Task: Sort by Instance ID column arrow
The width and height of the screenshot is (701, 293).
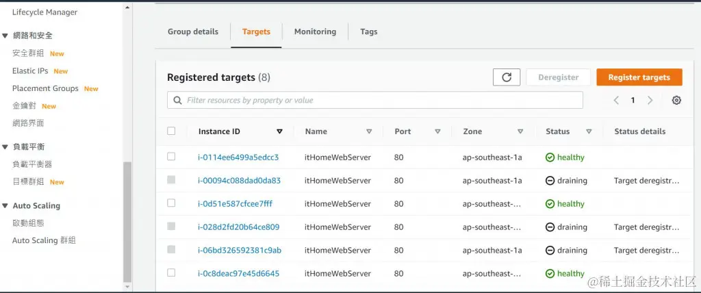Action: [x=279, y=131]
